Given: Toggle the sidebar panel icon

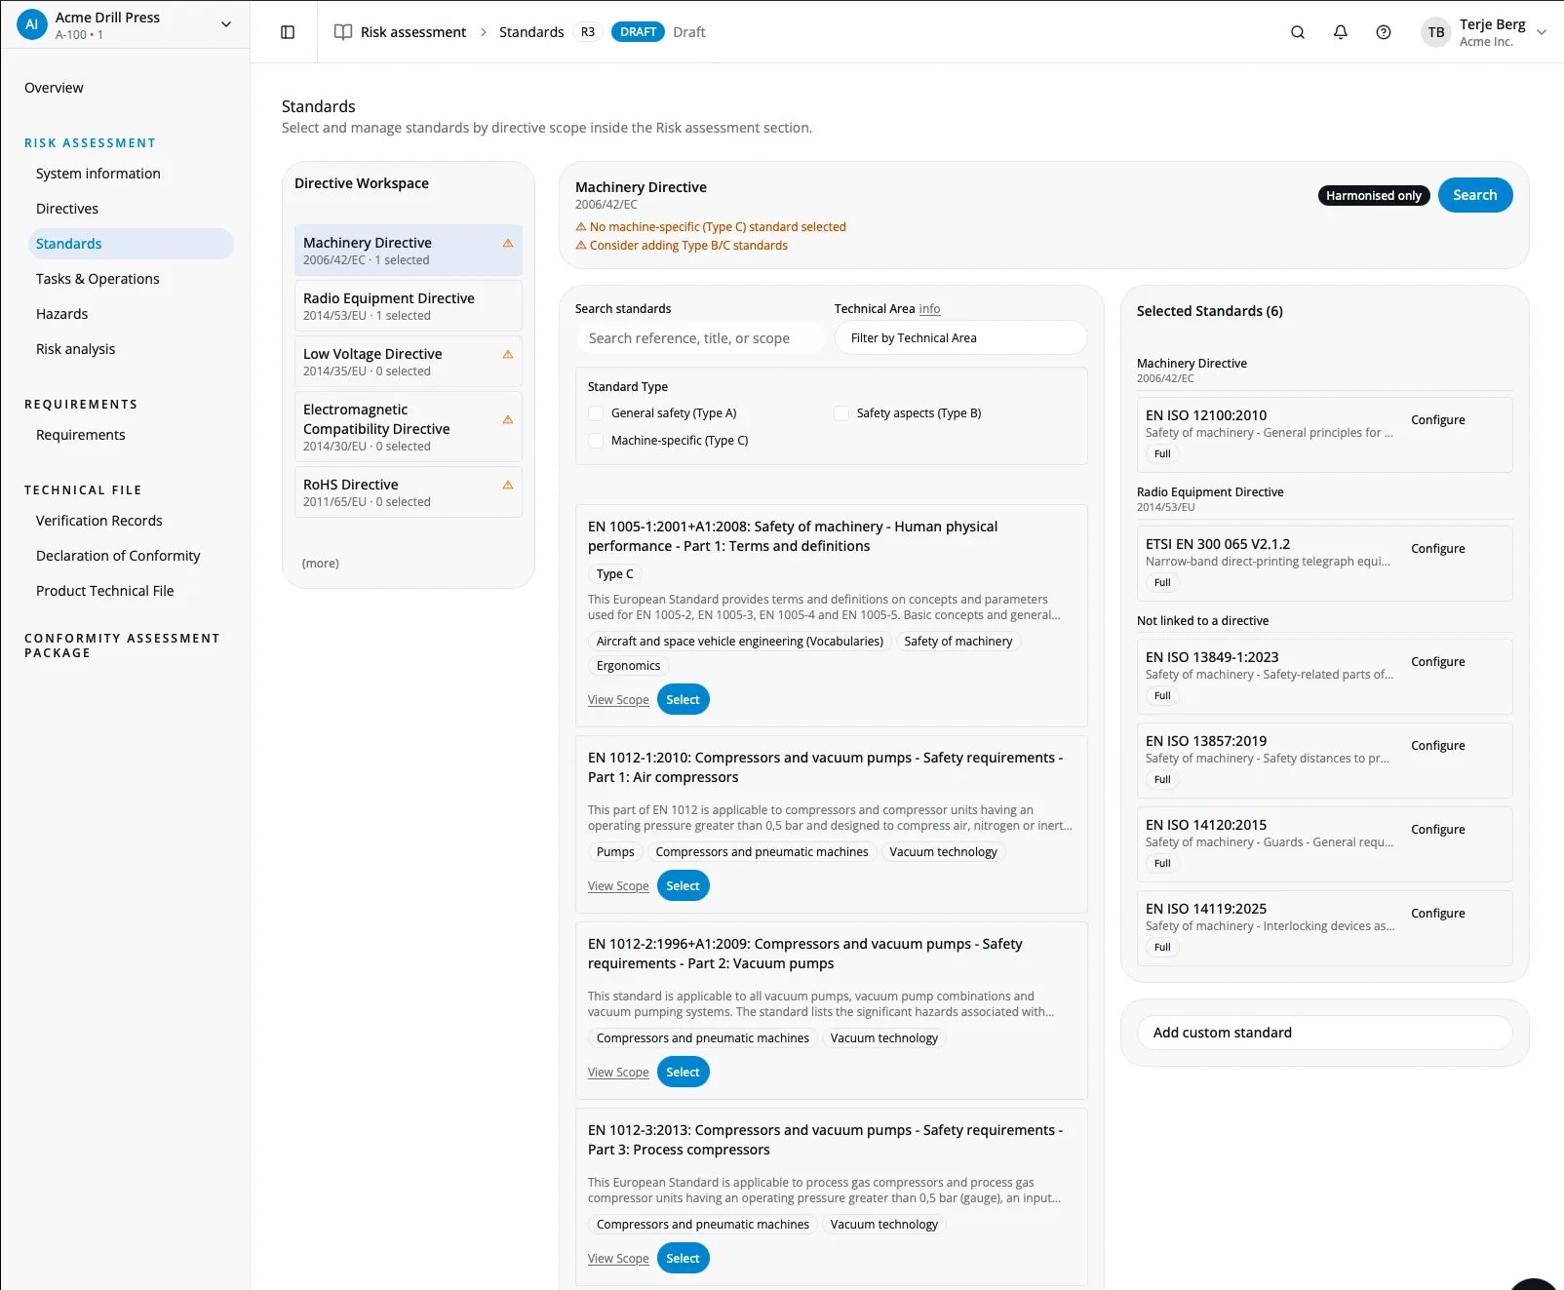Looking at the screenshot, I should (x=288, y=32).
